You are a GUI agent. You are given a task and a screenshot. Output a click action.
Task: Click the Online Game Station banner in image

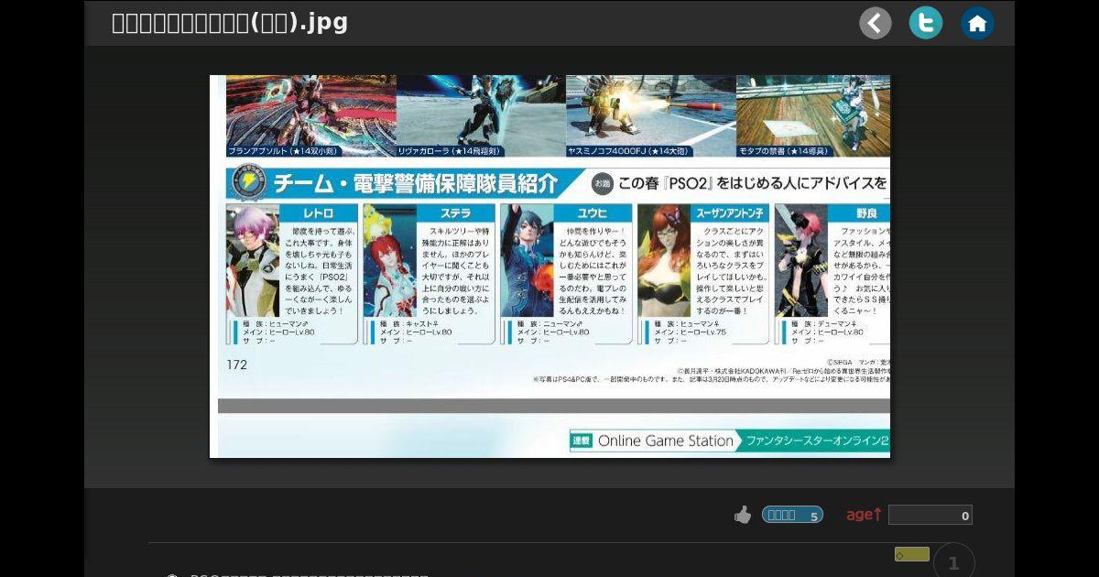coord(730,441)
